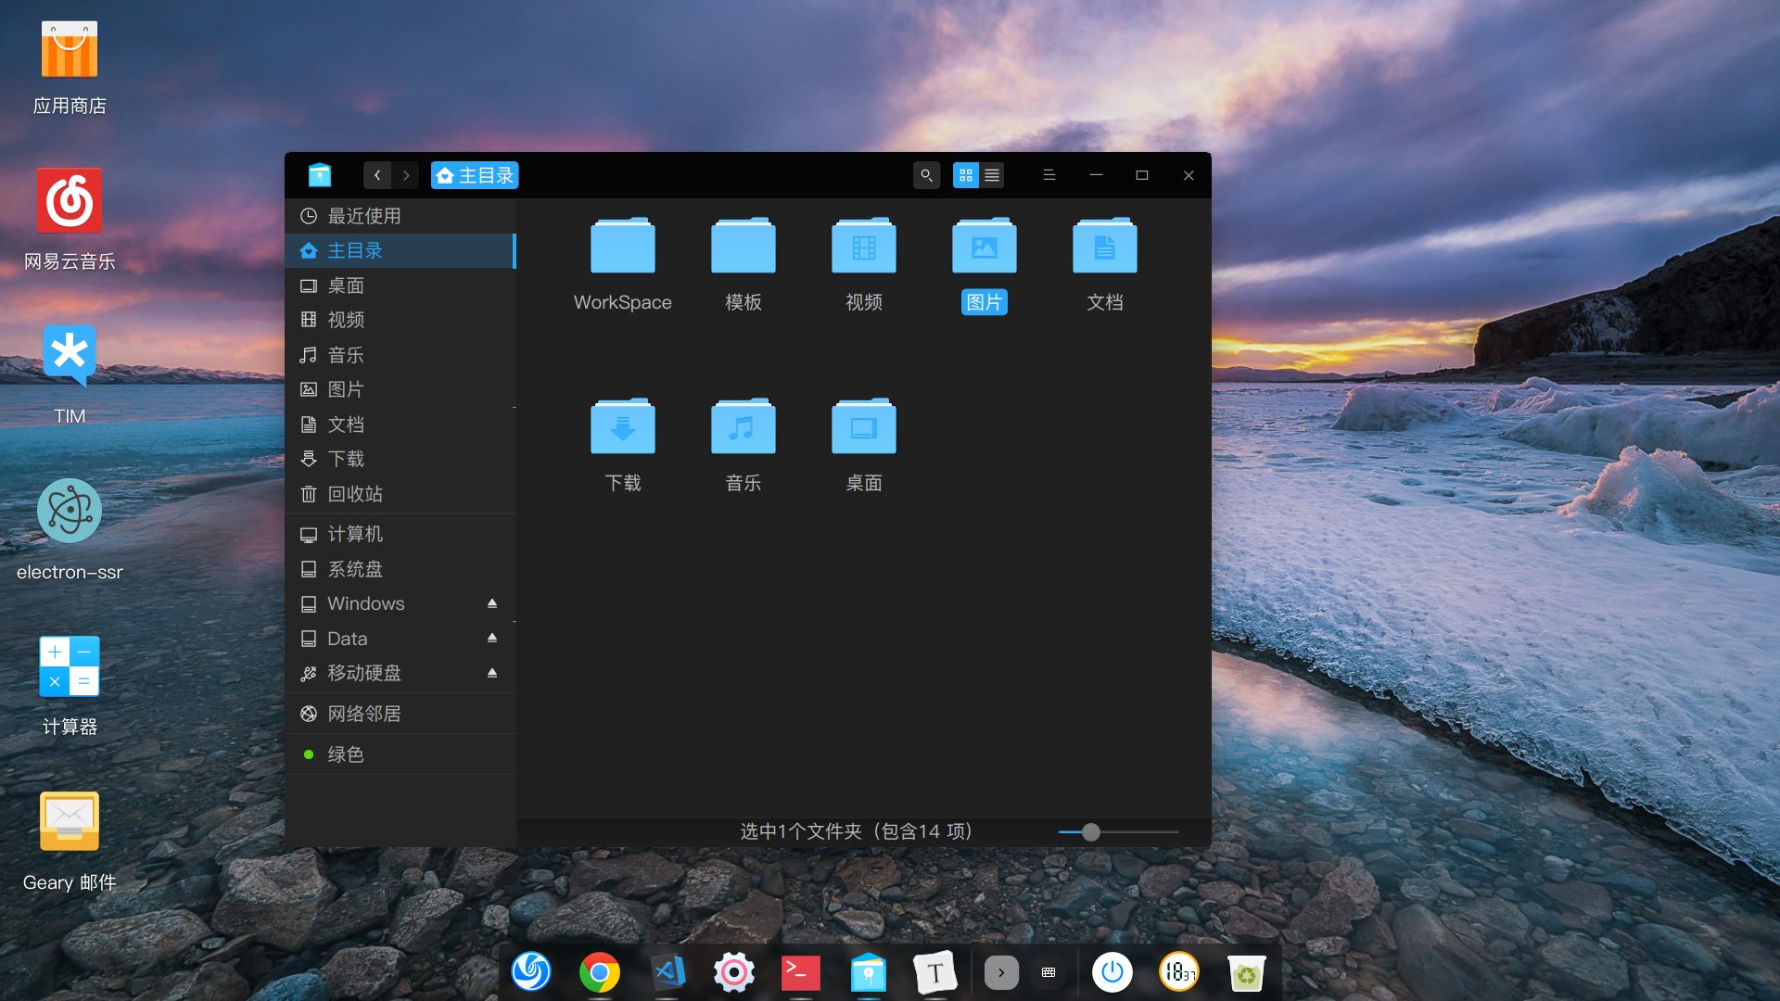Open the file manager hamburger menu
The width and height of the screenshot is (1780, 1001).
[x=1049, y=175]
